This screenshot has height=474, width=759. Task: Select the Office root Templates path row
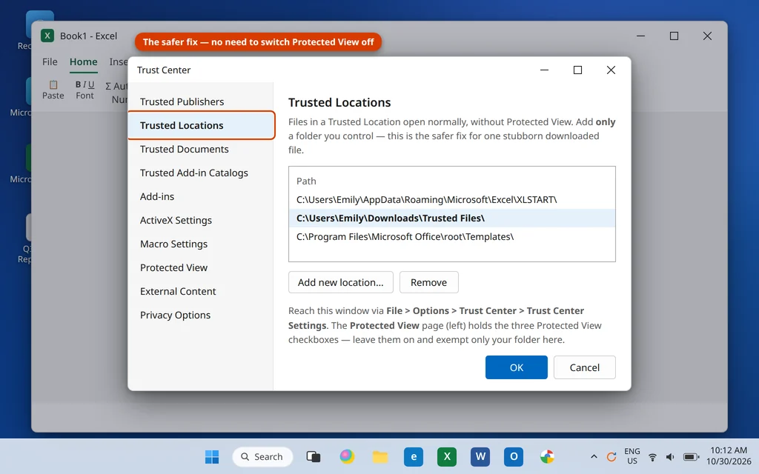tap(452, 236)
